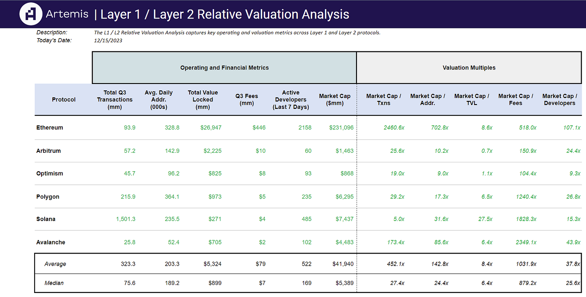Screen dimensions: 586x297
Task: Click Solana's 27.5x Market Cap / TVL
Action: coord(485,219)
